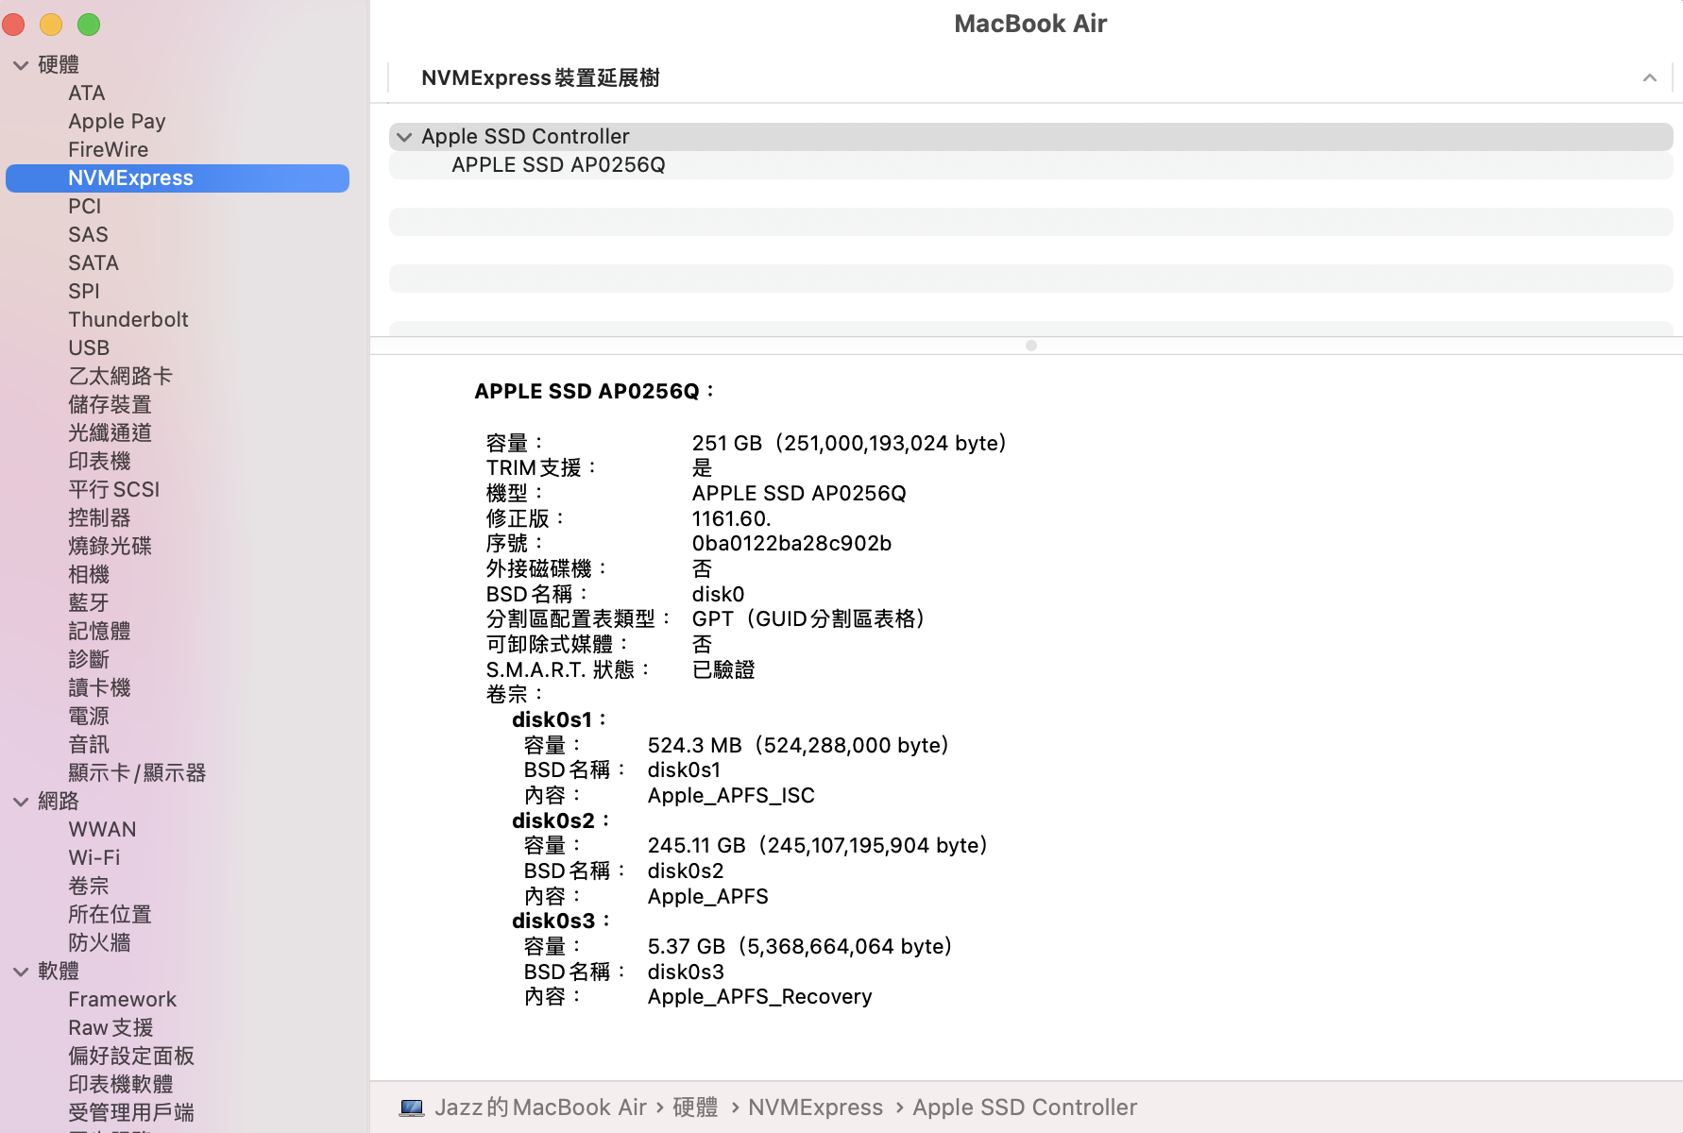Select 偏好設定面板 in the sidebar
The image size is (1683, 1133).
click(x=131, y=1057)
